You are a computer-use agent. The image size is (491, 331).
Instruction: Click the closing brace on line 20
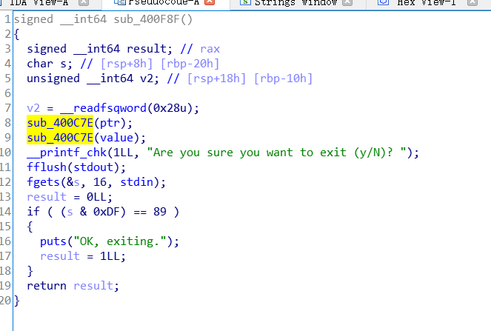tap(16, 301)
